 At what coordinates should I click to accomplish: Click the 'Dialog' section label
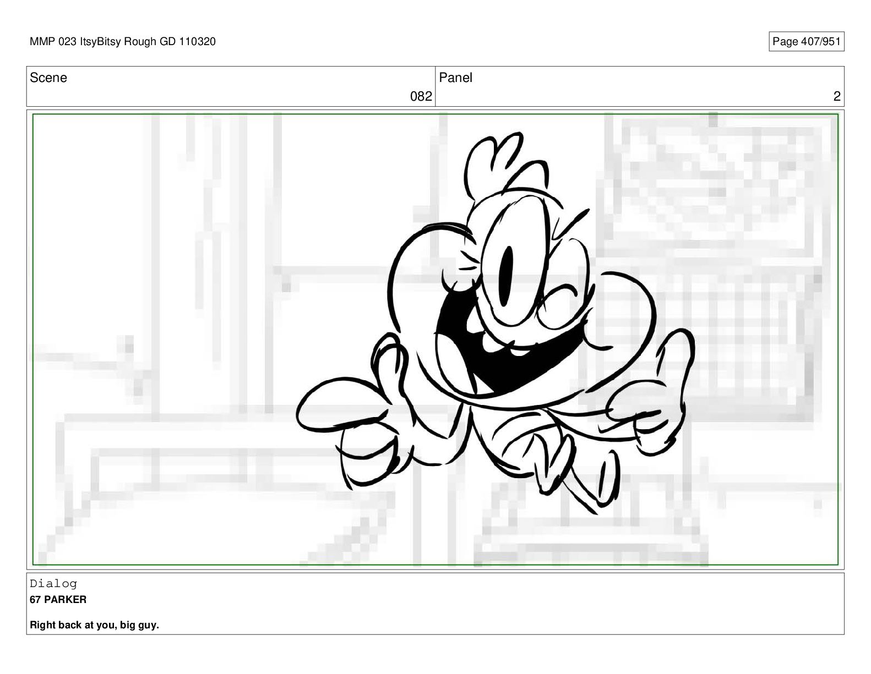pos(53,583)
